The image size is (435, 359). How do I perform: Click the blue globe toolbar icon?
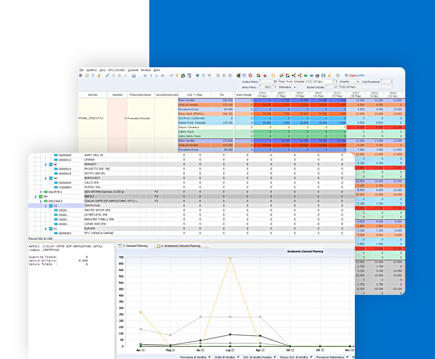[x=198, y=76]
